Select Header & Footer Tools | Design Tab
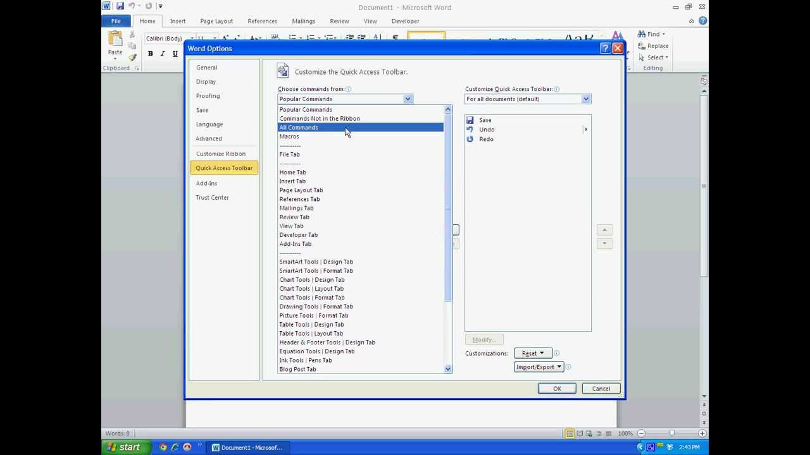This screenshot has width=810, height=455. (x=361, y=343)
